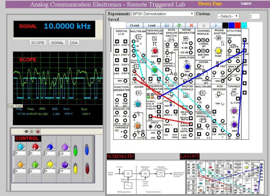This screenshot has width=270, height=196.
Task: Click the red X delete icon
Action: coord(191,25)
